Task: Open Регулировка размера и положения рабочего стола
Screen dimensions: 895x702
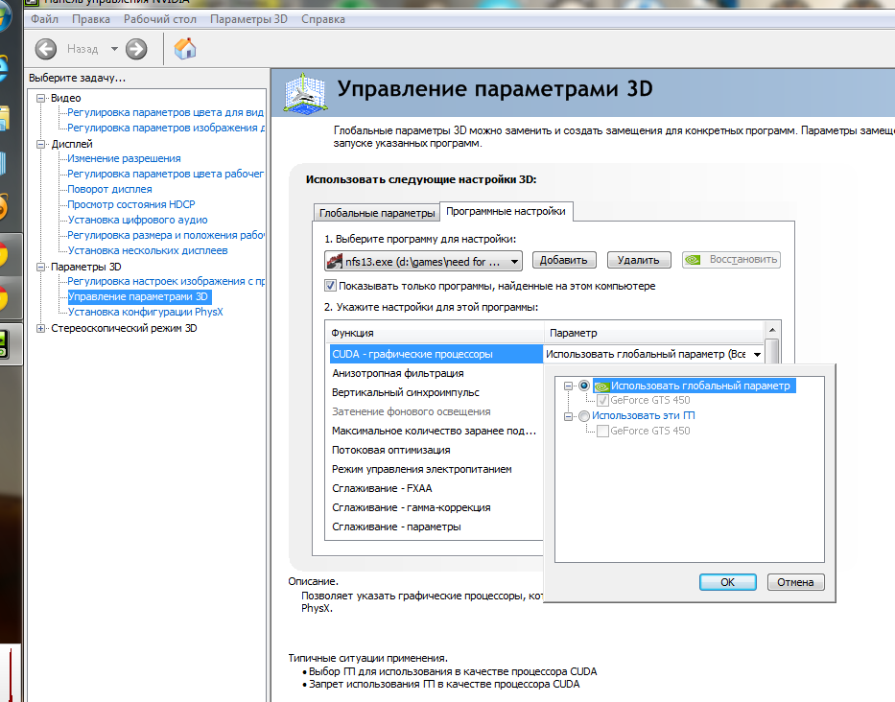Action: click(x=166, y=235)
